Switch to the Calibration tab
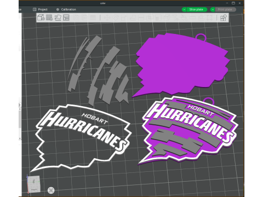The width and height of the screenshot is (263, 197). (x=66, y=9)
